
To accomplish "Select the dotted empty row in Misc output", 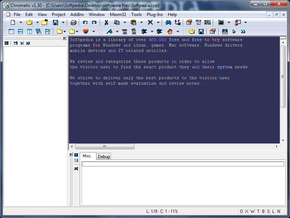I will (x=183, y=164).
